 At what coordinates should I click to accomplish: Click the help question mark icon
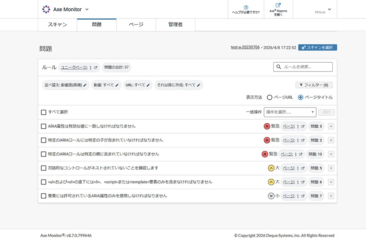[x=246, y=8]
